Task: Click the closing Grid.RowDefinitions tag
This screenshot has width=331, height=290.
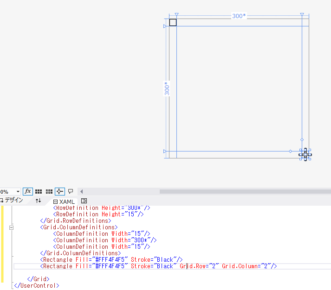Action: tap(76, 221)
